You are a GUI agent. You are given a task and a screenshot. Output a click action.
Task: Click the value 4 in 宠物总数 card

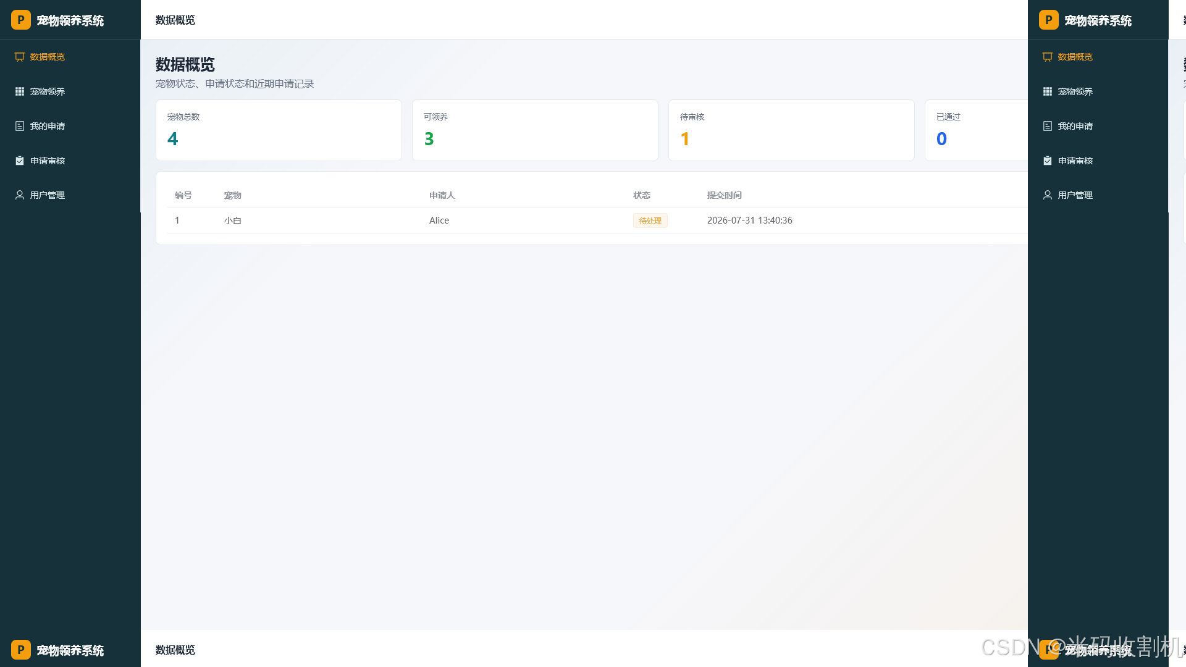[x=173, y=139]
